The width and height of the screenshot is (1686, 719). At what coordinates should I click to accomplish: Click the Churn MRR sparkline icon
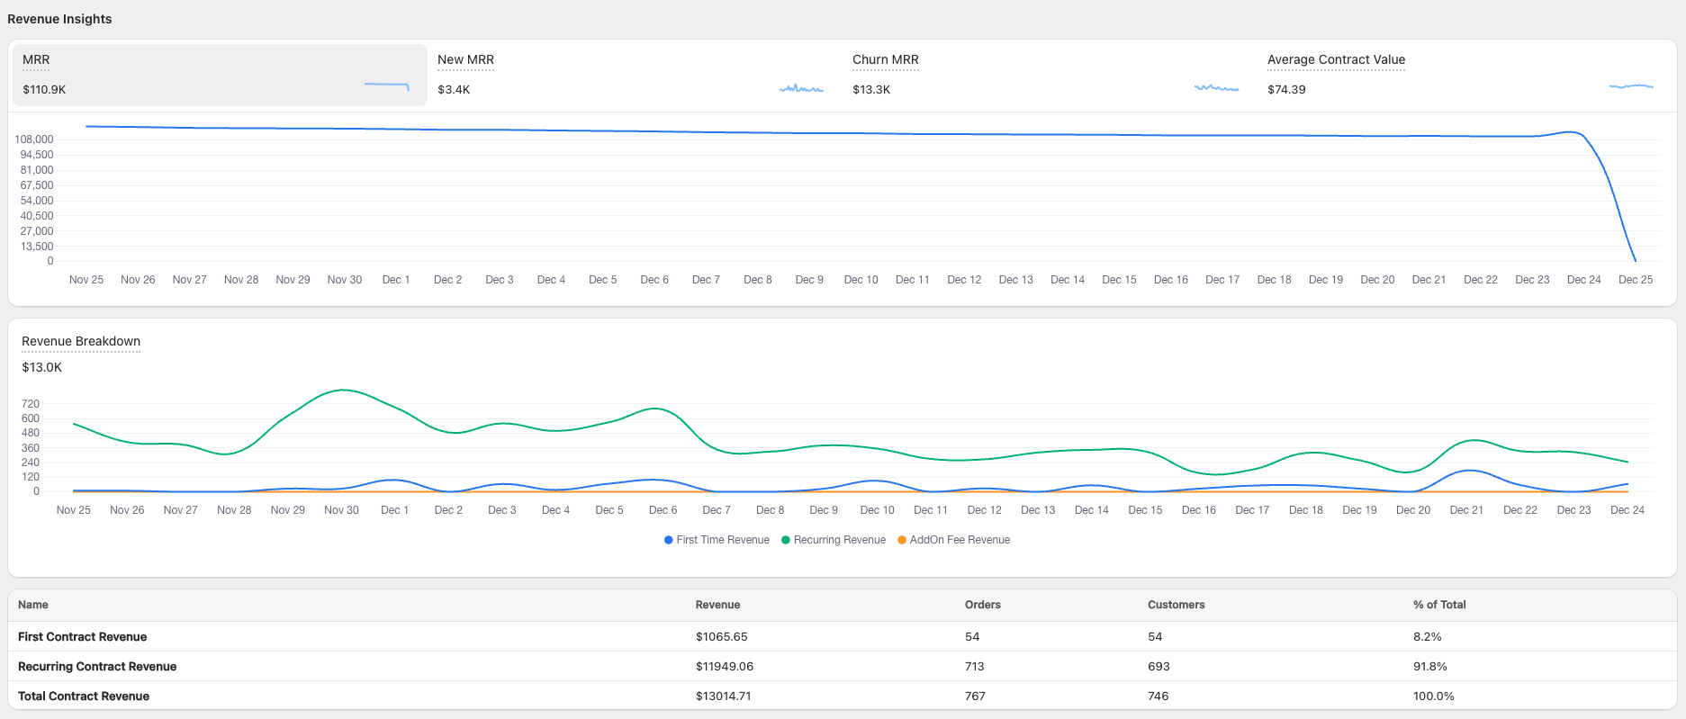(x=1216, y=88)
